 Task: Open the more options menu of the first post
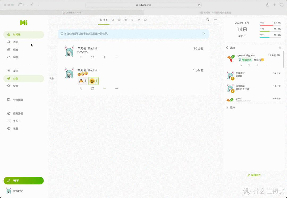coord(116,57)
